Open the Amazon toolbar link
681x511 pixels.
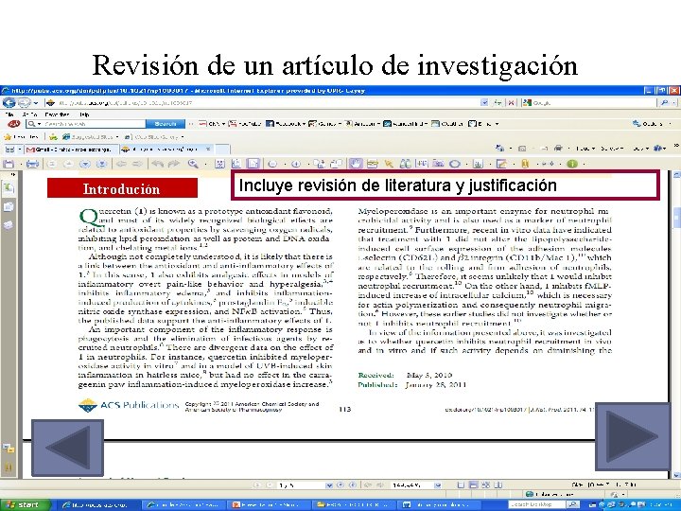[x=362, y=124]
